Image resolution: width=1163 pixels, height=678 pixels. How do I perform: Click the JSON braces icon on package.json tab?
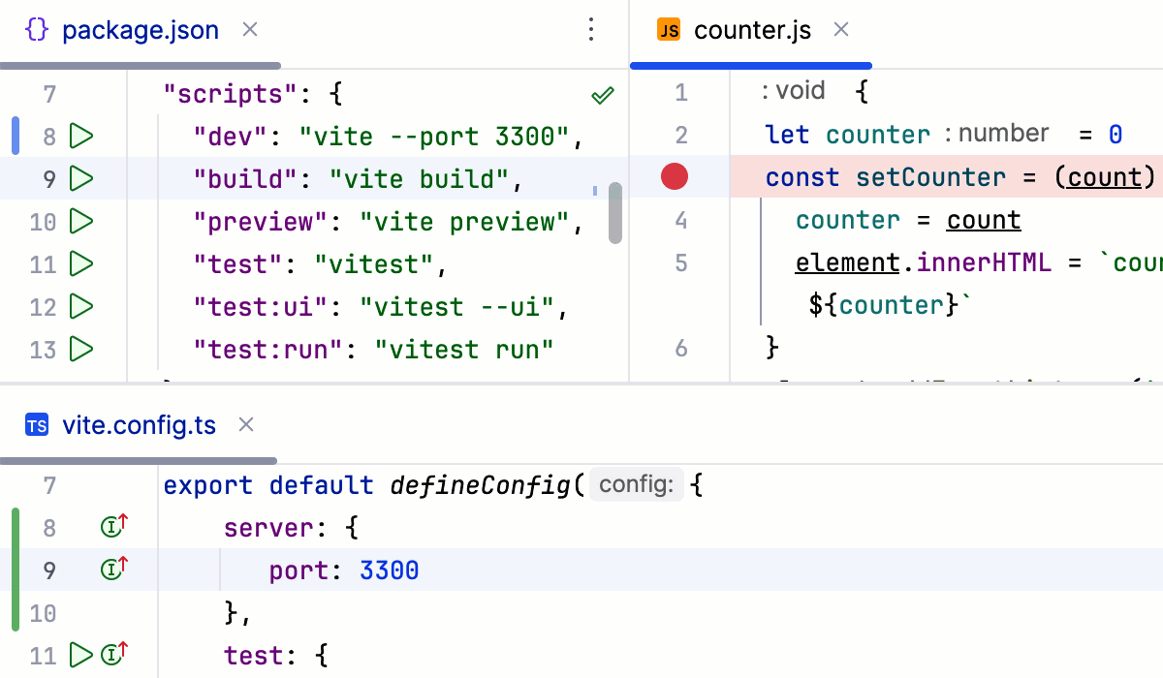[x=36, y=30]
